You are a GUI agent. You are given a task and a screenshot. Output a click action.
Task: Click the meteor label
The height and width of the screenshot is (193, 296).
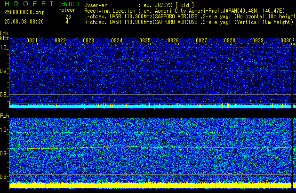click(x=67, y=10)
